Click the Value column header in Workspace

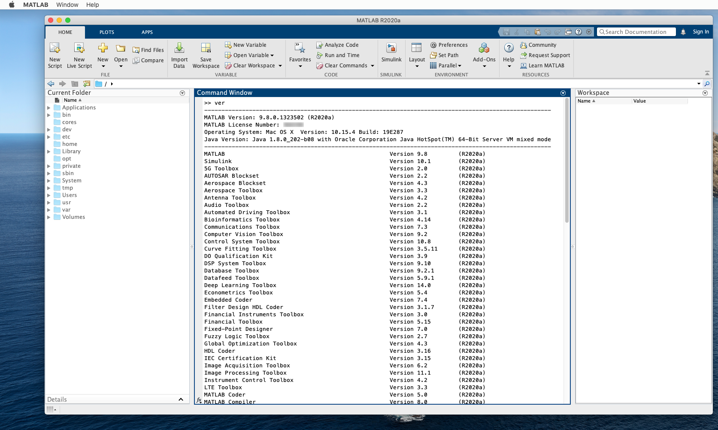pos(660,101)
